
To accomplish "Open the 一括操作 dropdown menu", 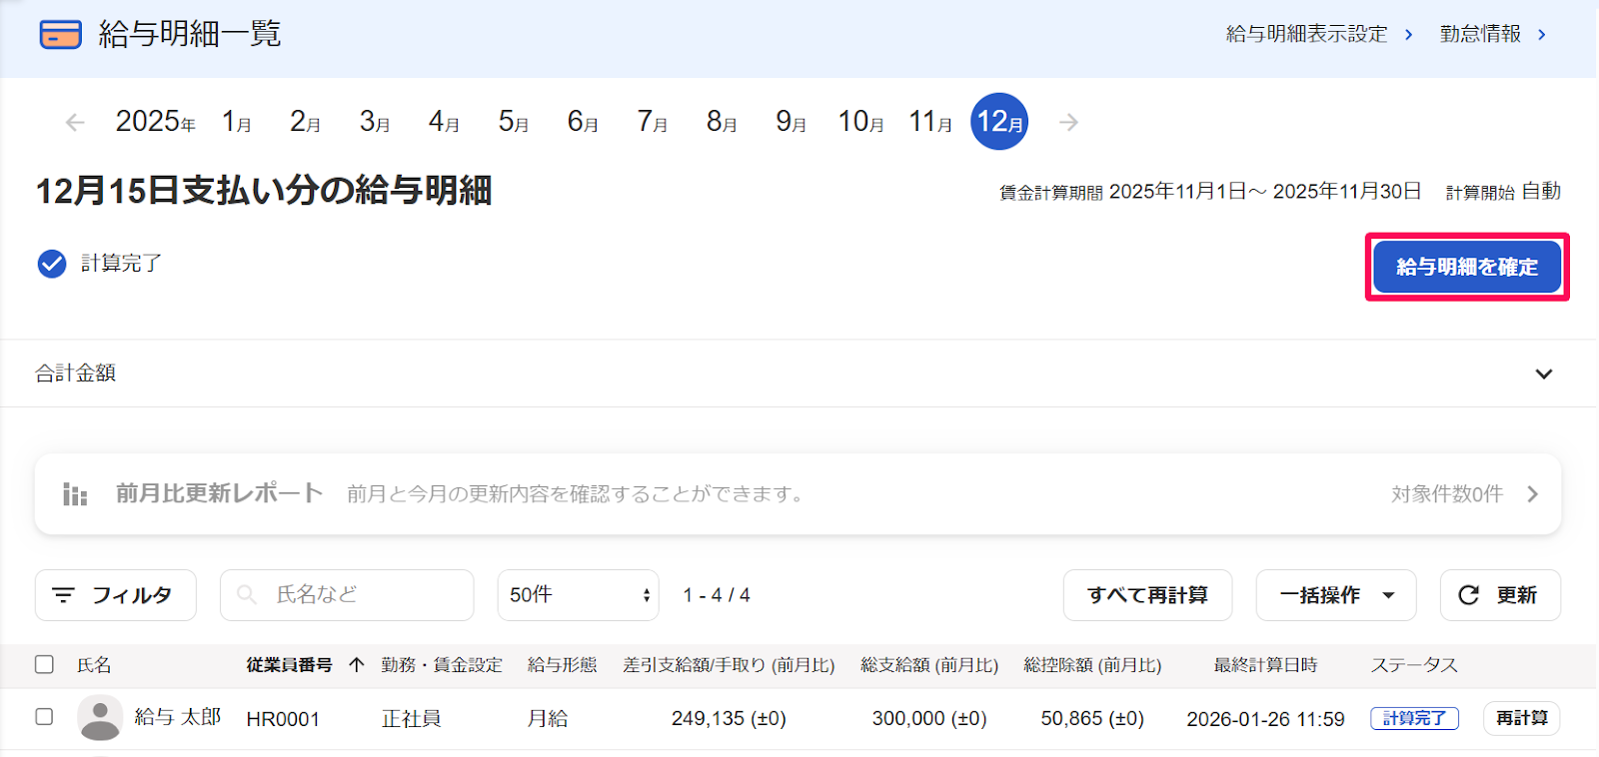I will (1336, 595).
